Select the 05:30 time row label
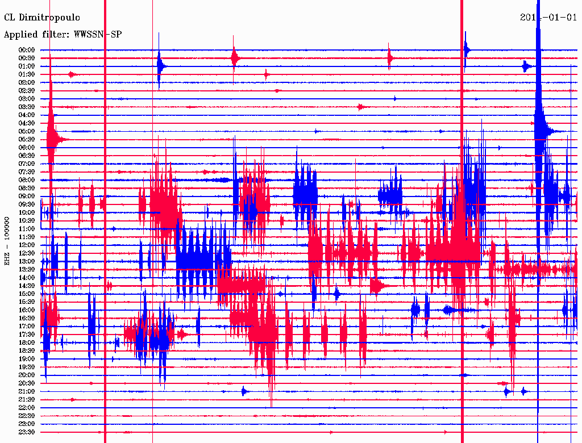 click(x=27, y=140)
